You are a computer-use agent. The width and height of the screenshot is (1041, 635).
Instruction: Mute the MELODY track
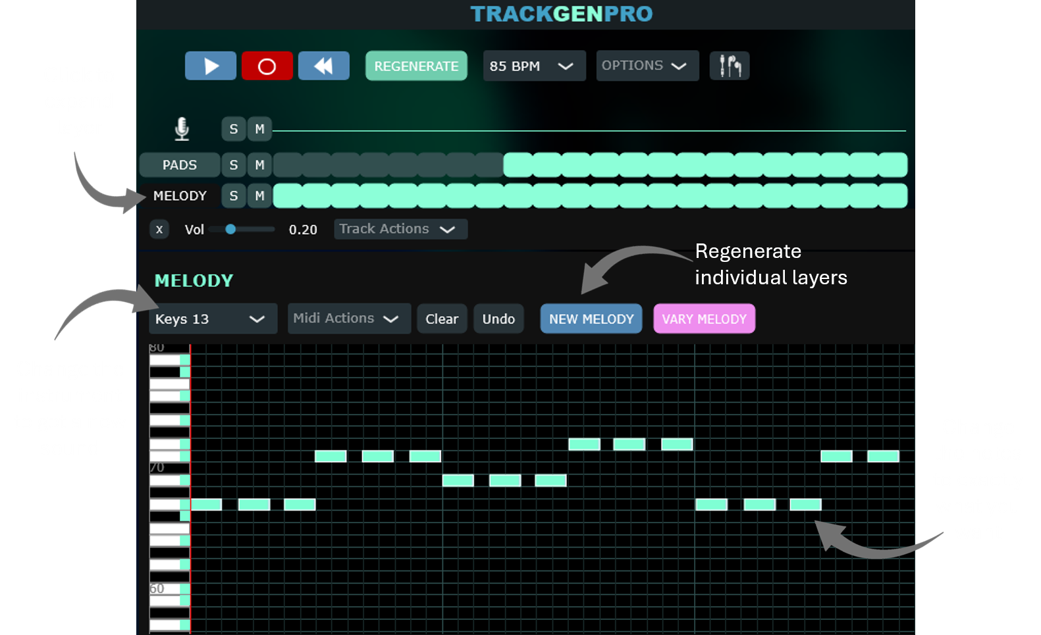coord(260,196)
